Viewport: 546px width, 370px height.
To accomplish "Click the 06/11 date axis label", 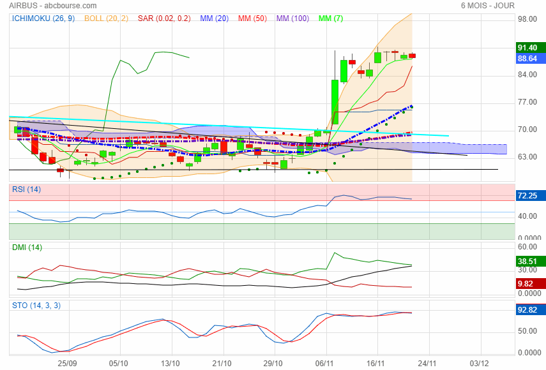I will click(x=324, y=364).
